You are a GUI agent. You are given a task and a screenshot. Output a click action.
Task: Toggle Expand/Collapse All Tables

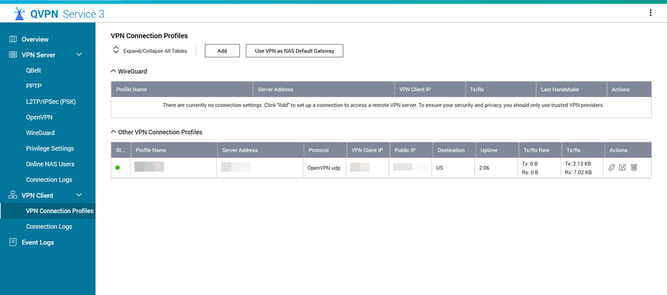[x=150, y=51]
